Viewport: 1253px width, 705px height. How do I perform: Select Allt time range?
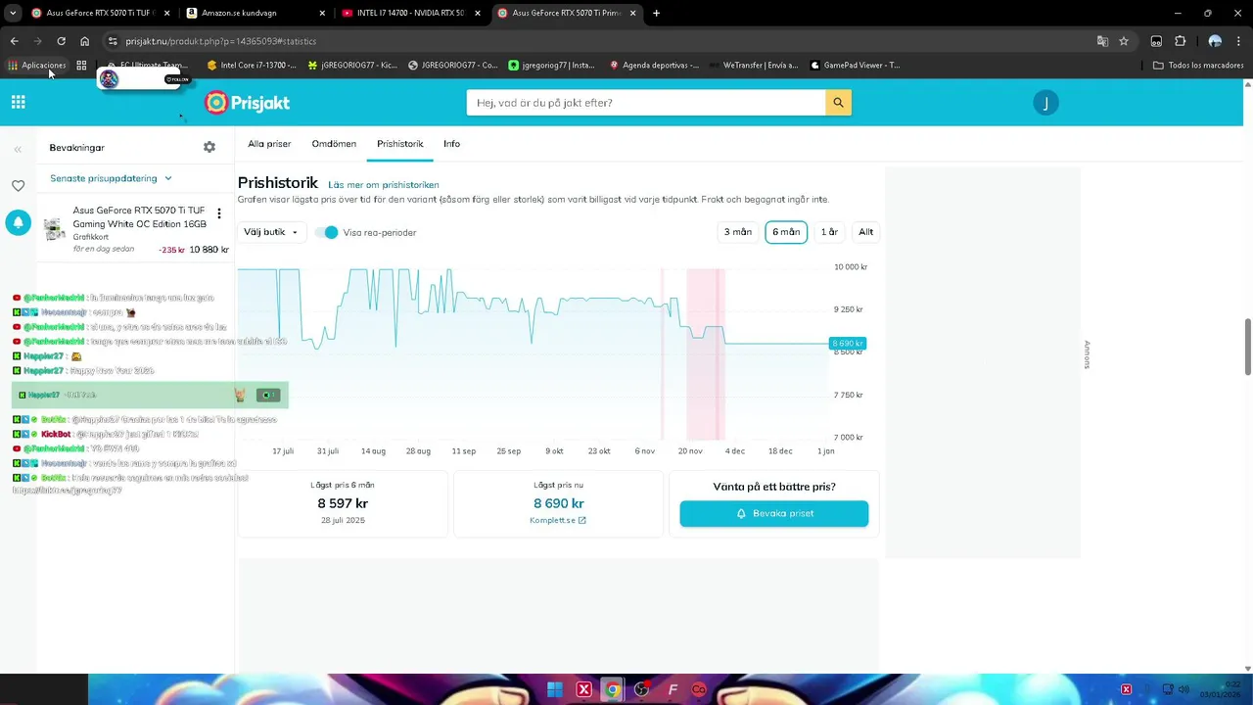click(x=865, y=232)
